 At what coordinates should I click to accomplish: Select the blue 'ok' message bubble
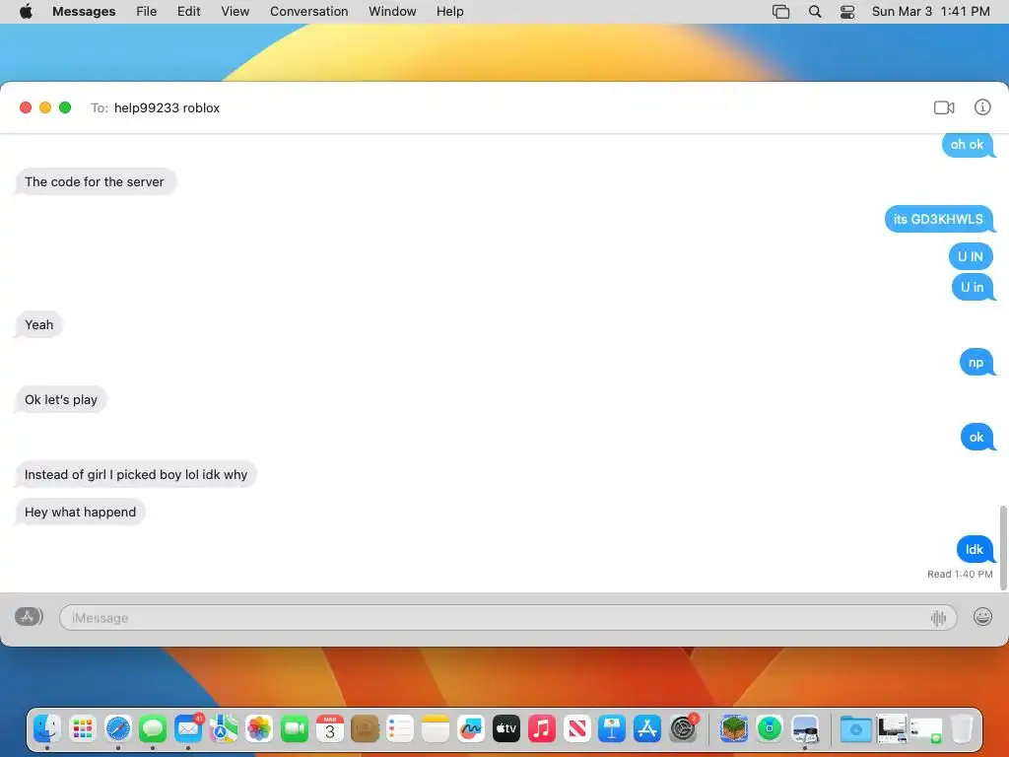976,437
